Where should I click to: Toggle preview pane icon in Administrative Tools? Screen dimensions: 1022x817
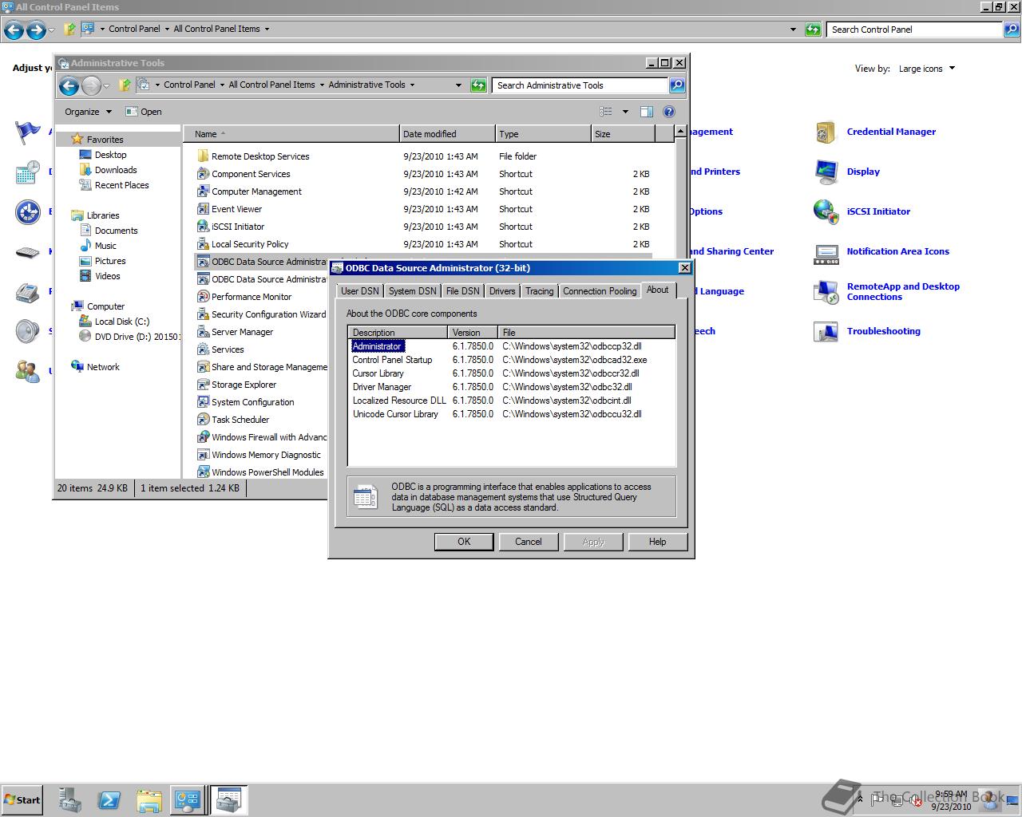[647, 112]
